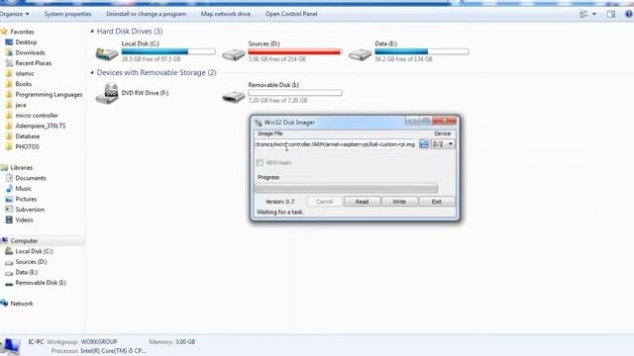Open the change view dropdown arrow
Viewport: 634px width, 356px height.
pos(594,14)
